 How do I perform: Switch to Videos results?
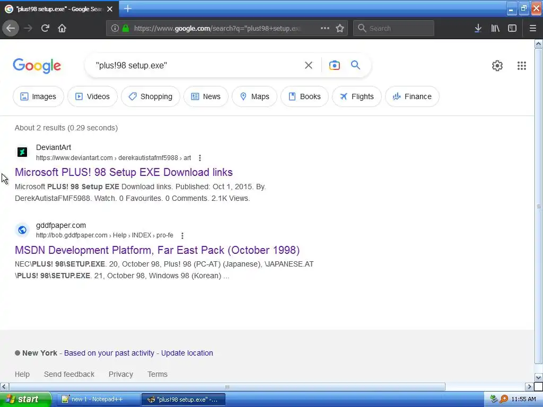(x=92, y=96)
